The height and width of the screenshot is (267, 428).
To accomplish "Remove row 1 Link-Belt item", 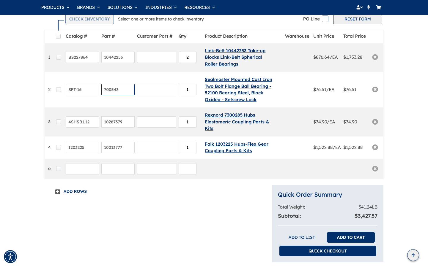I will (x=375, y=57).
